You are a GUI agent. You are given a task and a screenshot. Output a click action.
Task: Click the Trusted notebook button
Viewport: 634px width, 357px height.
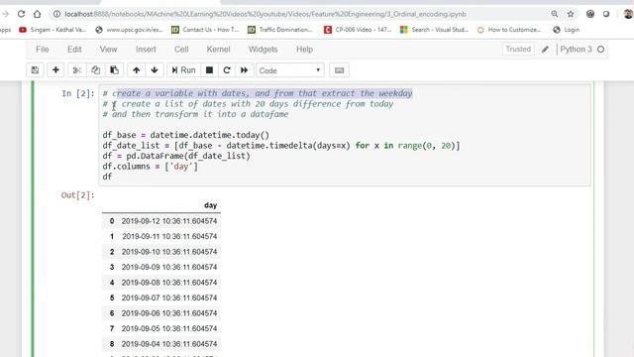pos(518,49)
